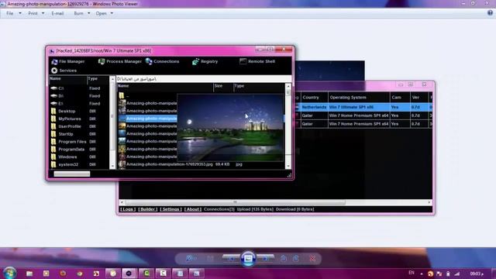Click the down arrow of file list scrollbar
The image size is (496, 279).
pos(288,166)
